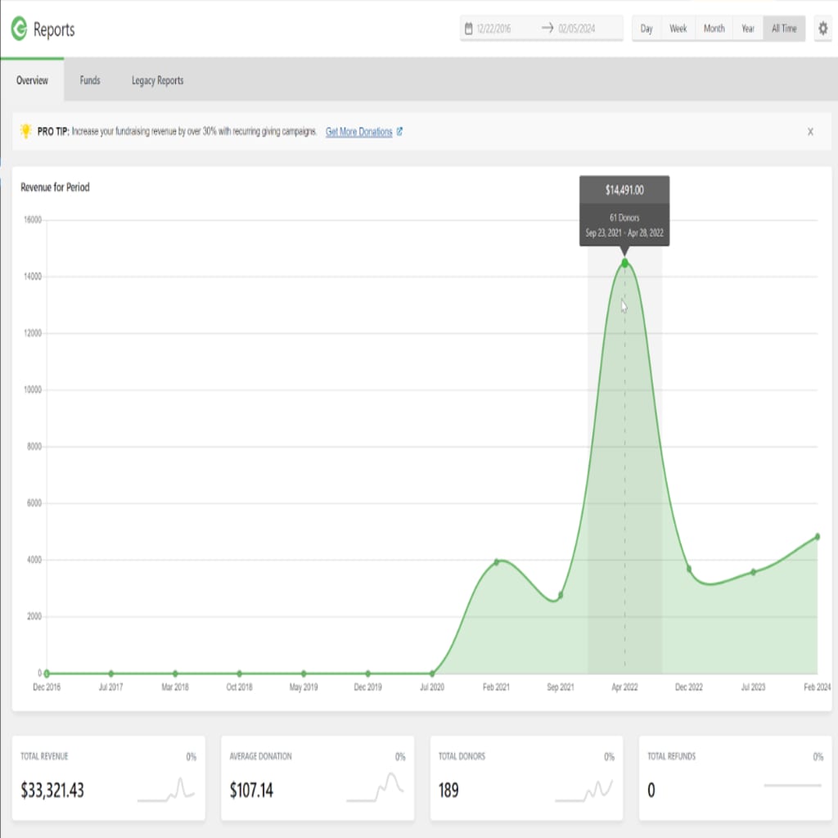Click the Total Donors sparkline chart
This screenshot has width=838, height=838.
[x=584, y=791]
